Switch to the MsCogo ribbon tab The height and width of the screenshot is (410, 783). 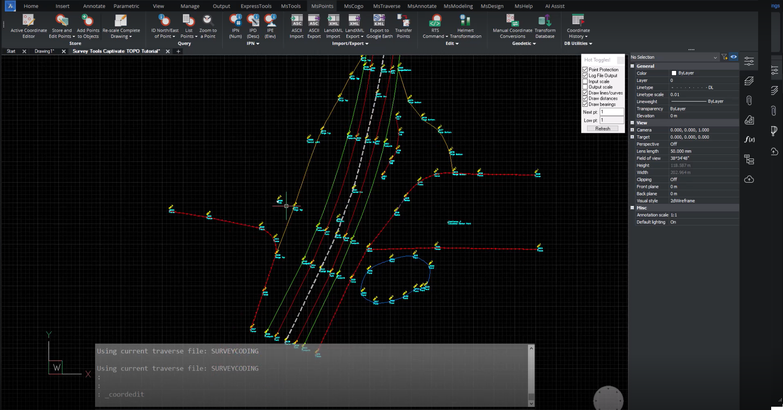point(353,6)
